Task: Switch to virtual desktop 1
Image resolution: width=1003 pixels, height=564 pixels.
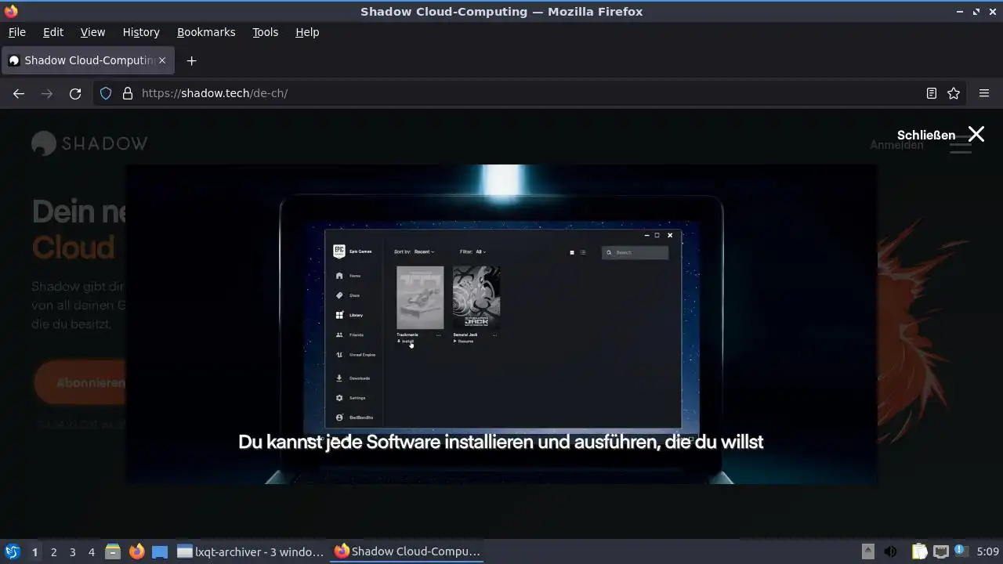Action: click(34, 552)
